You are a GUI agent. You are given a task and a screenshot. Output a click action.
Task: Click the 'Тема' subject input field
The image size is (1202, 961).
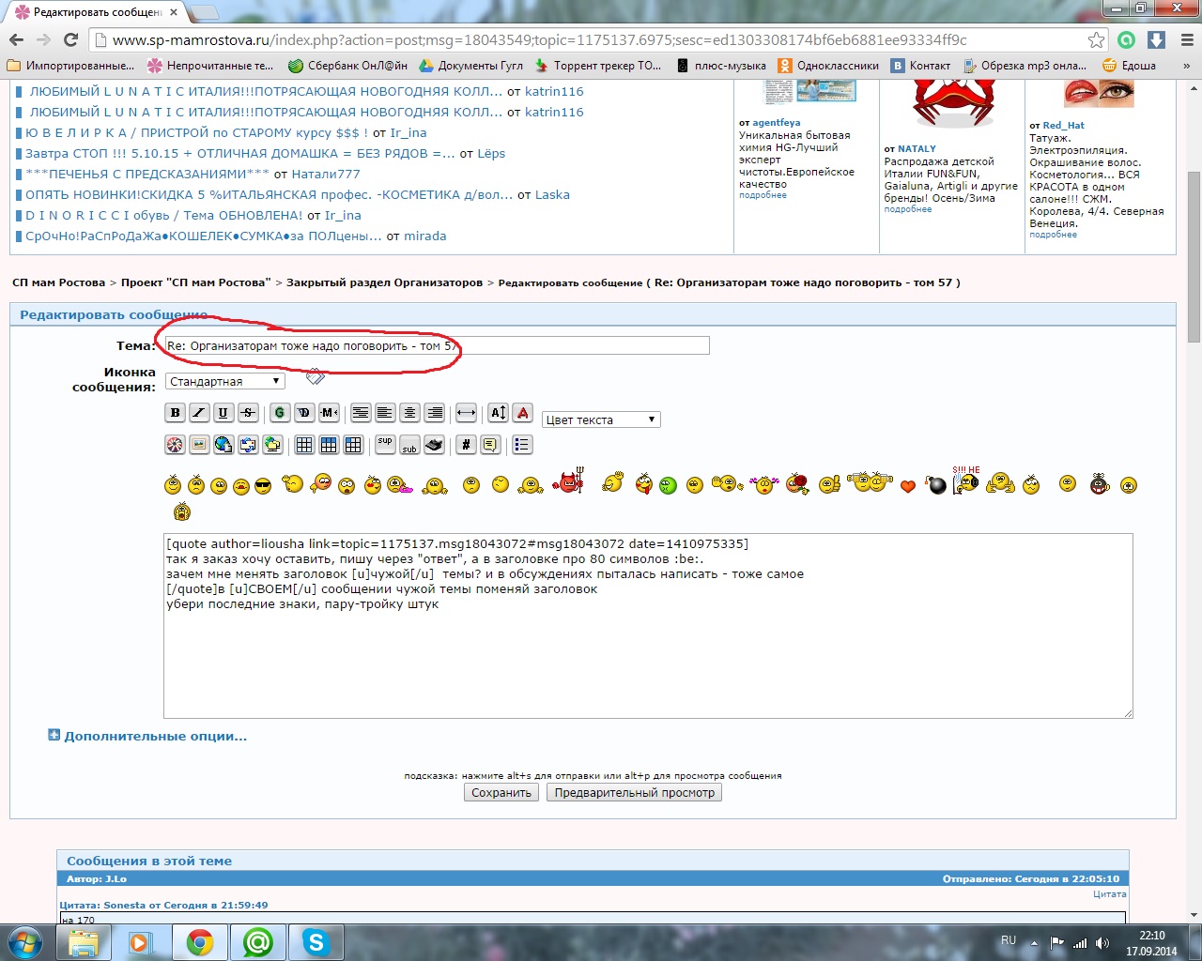(437, 345)
